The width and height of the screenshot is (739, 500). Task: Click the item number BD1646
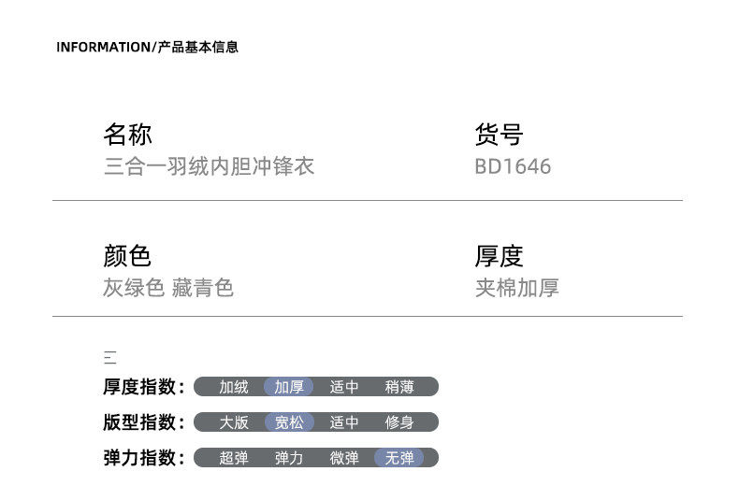point(513,166)
